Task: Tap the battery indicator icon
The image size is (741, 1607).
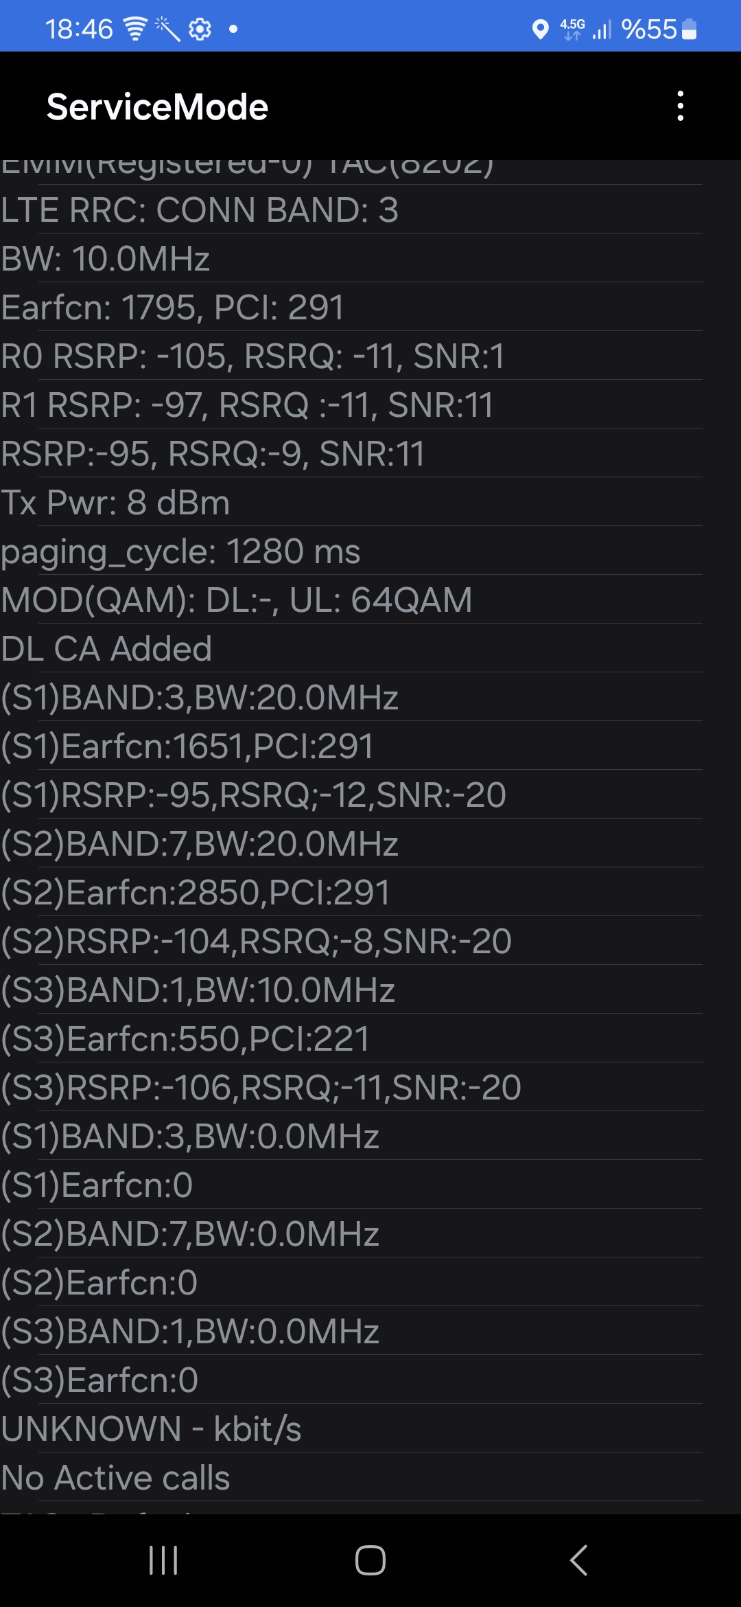Action: [690, 29]
